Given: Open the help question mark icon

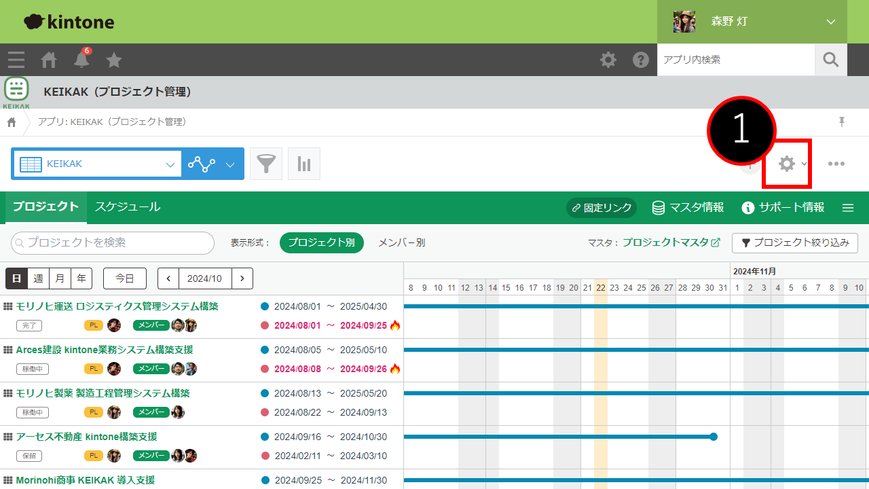Looking at the screenshot, I should (x=641, y=60).
